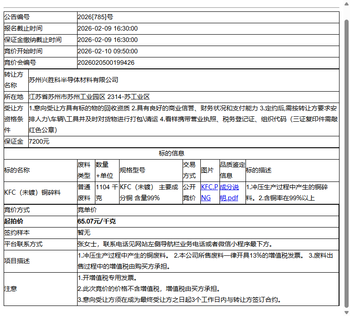The width and height of the screenshot is (350, 316).
Task: Select the deposit amount 7200元
Action: pyautogui.click(x=39, y=142)
